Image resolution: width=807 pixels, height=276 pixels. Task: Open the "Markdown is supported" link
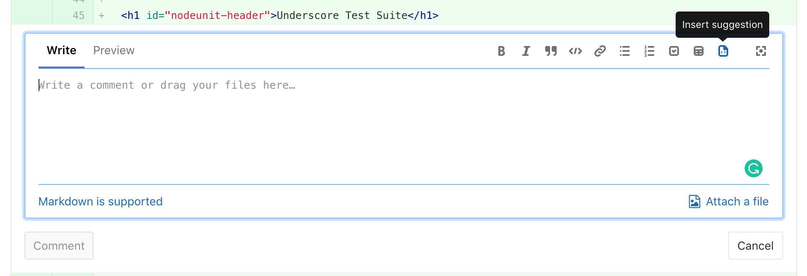coord(101,202)
